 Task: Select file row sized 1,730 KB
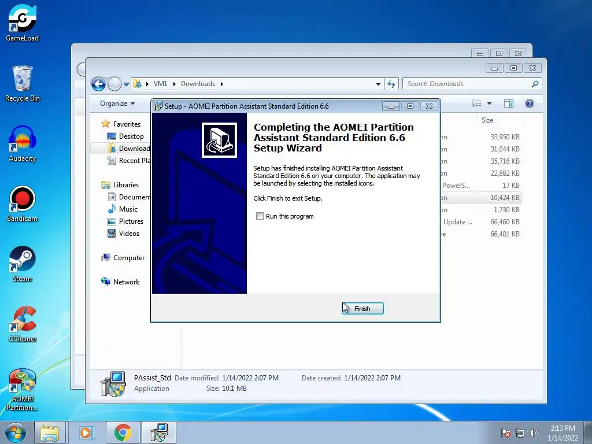pyautogui.click(x=481, y=209)
